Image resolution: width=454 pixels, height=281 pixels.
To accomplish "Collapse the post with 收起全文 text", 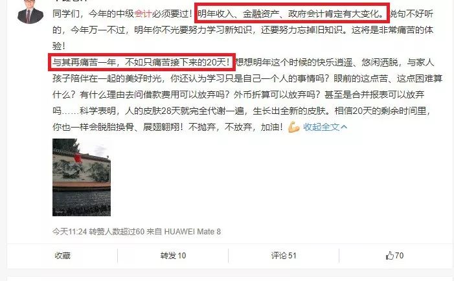I will 321,127.
